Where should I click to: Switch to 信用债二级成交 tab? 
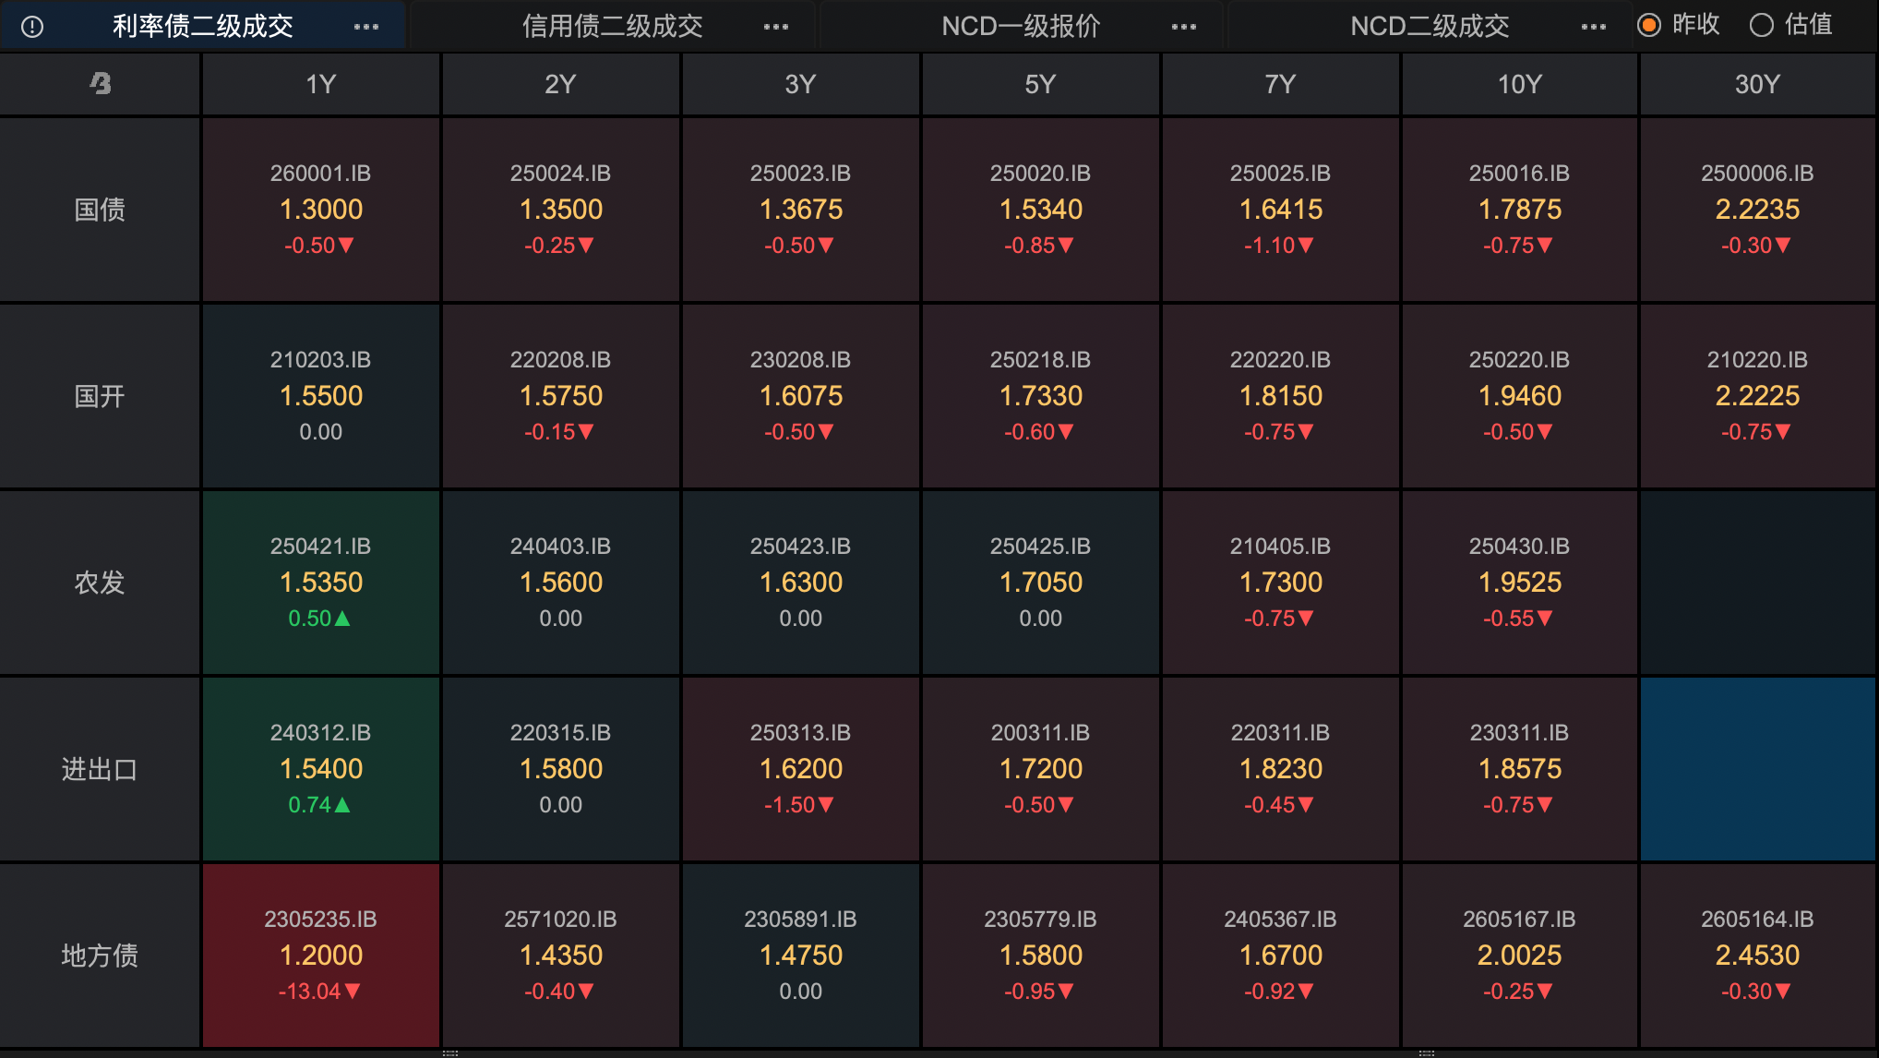coord(612,26)
